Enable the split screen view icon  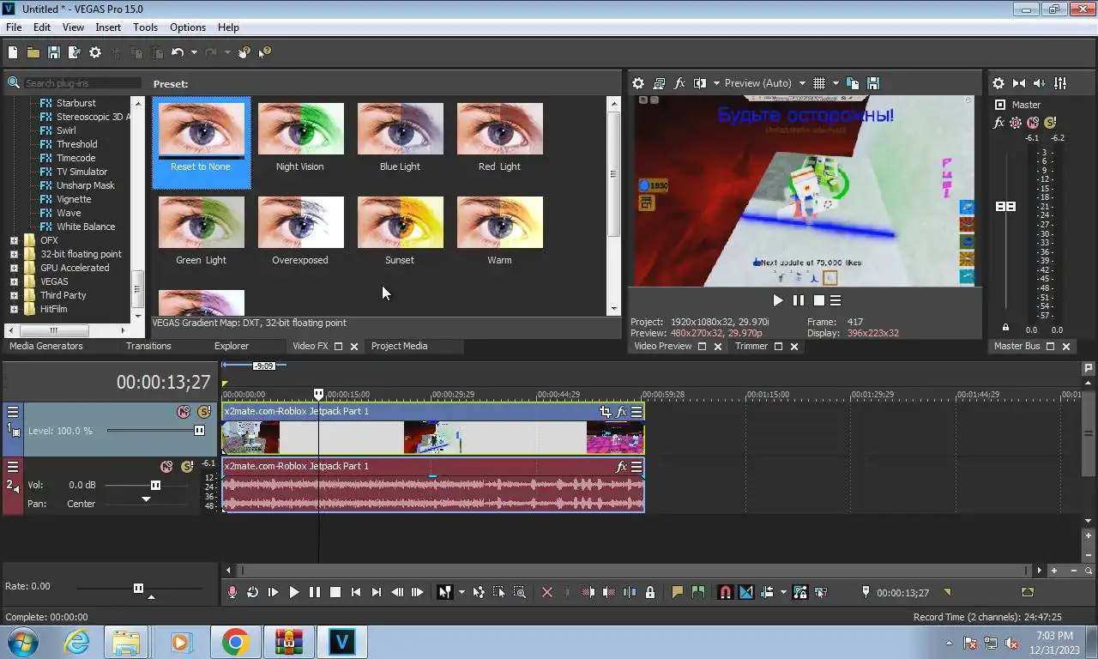(700, 83)
